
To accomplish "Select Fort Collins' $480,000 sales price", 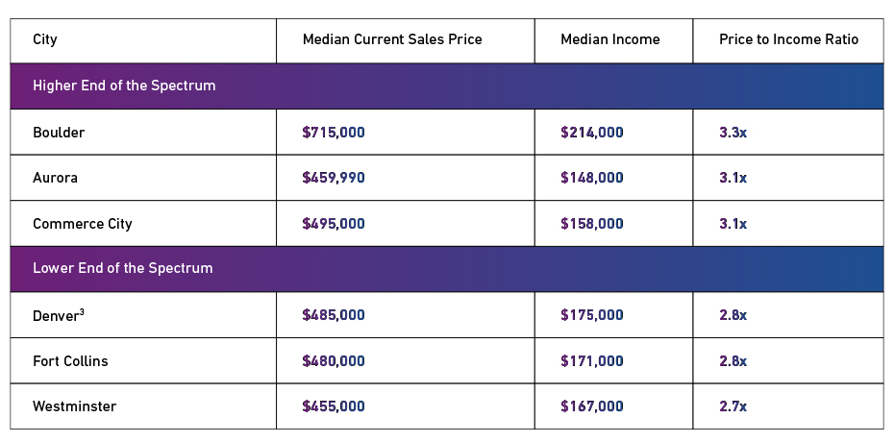I will 334,361.
